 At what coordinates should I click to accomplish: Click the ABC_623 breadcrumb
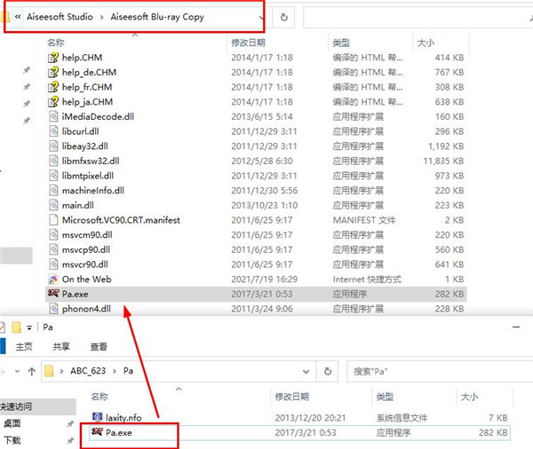88,371
